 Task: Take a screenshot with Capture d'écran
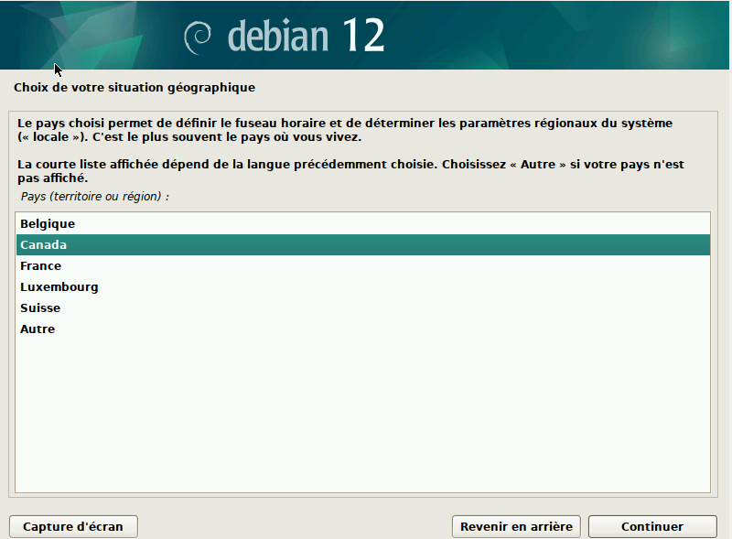click(72, 526)
